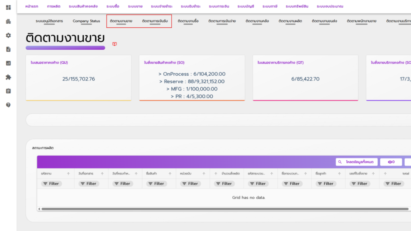The height and width of the screenshot is (231, 411).
Task: Click the puzzle piece extension icon
Action: 8,77
